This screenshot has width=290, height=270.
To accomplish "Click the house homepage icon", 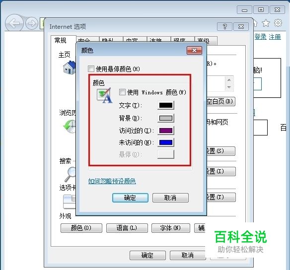I will coord(70,67).
